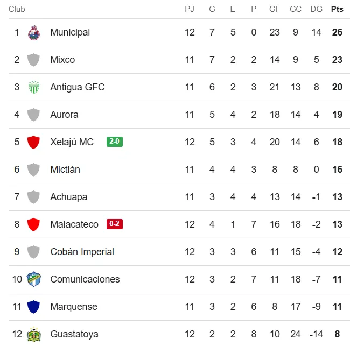Open the Cobán Imperial team link
Image resolution: width=350 pixels, height=353 pixels.
pos(82,252)
